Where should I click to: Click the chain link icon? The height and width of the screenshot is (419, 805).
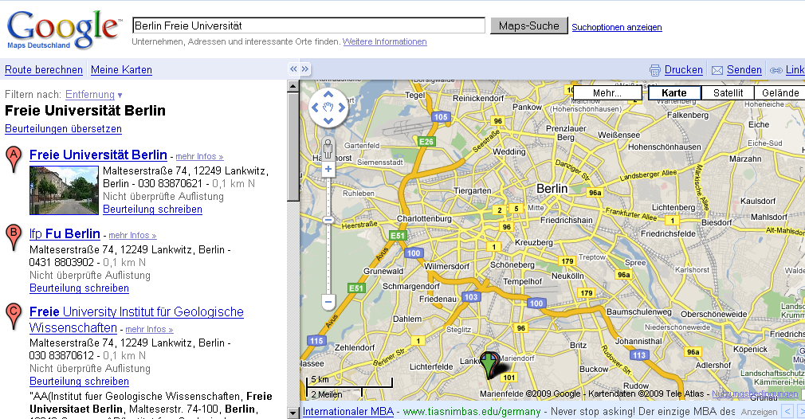click(776, 70)
